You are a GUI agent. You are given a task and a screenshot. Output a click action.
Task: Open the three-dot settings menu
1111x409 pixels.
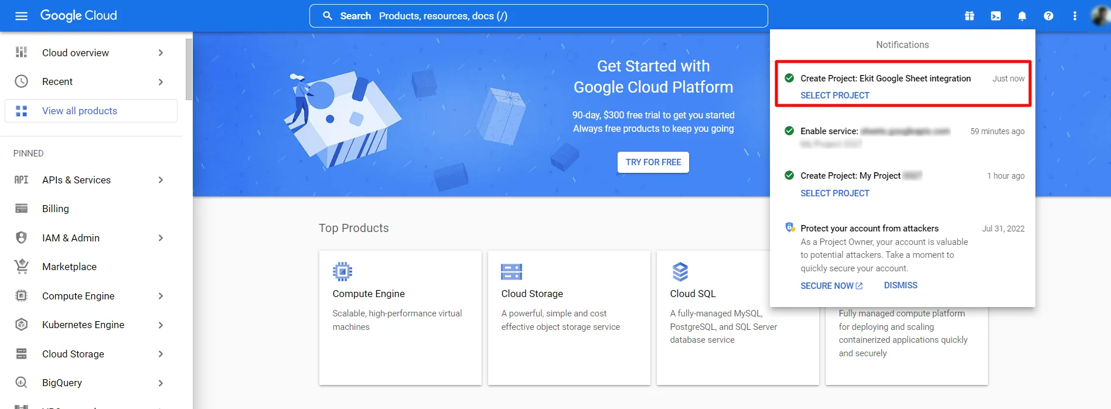point(1075,16)
